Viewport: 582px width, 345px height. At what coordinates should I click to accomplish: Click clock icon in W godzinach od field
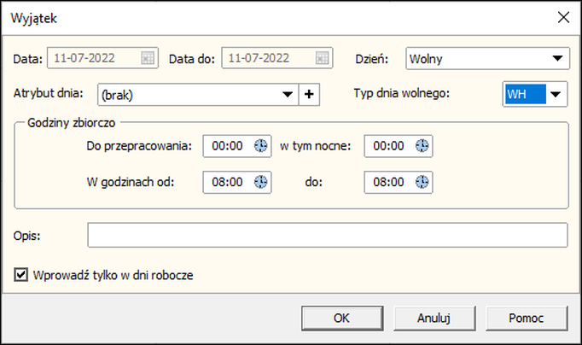click(x=260, y=182)
